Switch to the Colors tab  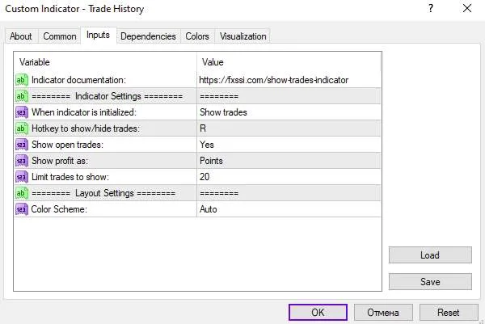[x=197, y=36]
